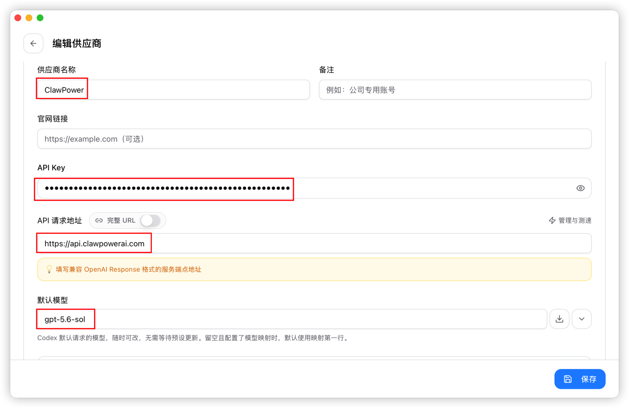Expand the default model dropdown chevron
The width and height of the screenshot is (629, 408).
(582, 319)
